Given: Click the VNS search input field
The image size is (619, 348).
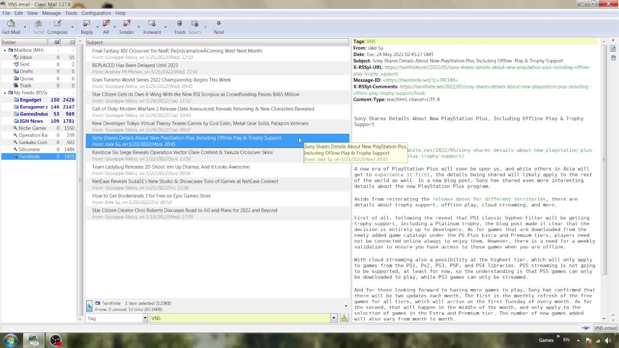Looking at the screenshot, I should tap(240, 318).
